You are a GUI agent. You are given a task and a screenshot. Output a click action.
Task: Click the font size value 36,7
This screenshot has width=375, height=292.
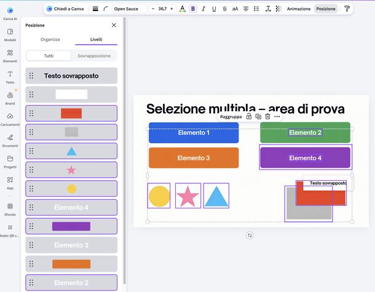pyautogui.click(x=162, y=9)
